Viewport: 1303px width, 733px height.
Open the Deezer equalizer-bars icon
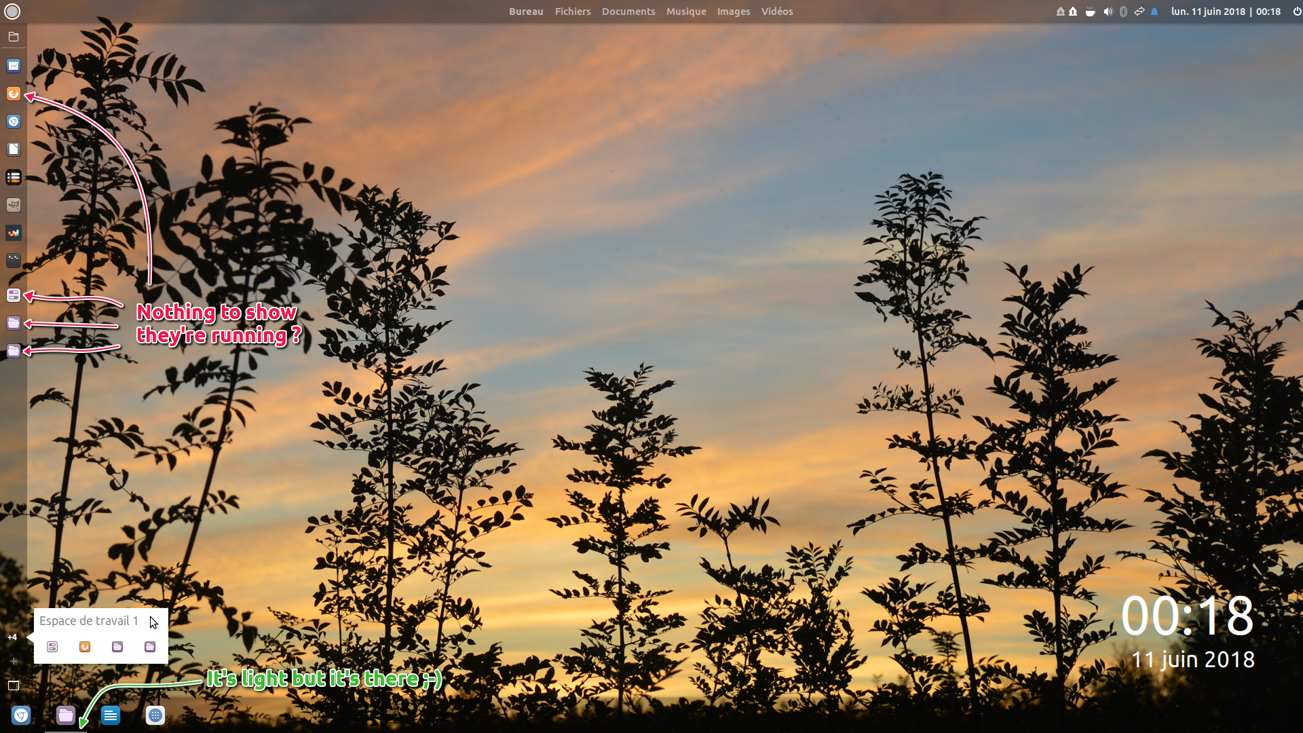click(14, 233)
